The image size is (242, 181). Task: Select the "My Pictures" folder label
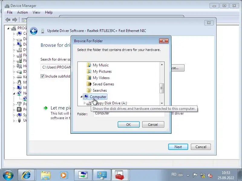pos(102,71)
